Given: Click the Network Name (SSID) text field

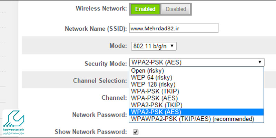Looking at the screenshot, I should (x=174, y=28).
